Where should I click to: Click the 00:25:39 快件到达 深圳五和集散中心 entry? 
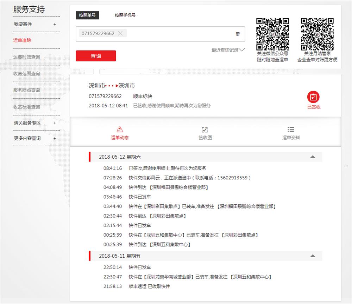click(x=147, y=244)
